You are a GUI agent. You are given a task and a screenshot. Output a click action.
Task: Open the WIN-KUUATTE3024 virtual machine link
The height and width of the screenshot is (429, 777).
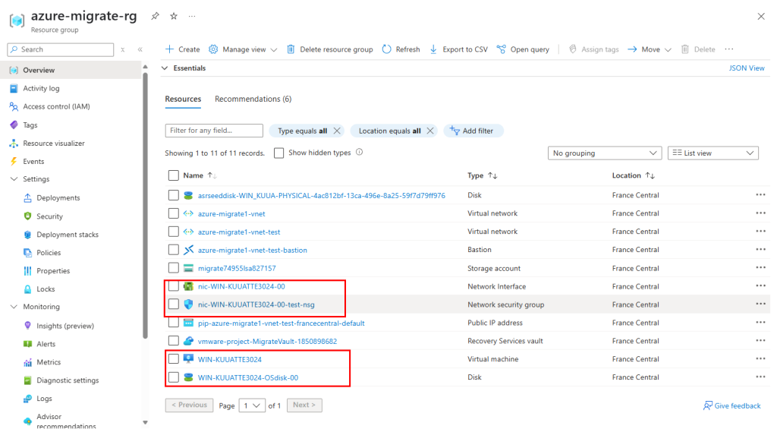click(x=230, y=359)
